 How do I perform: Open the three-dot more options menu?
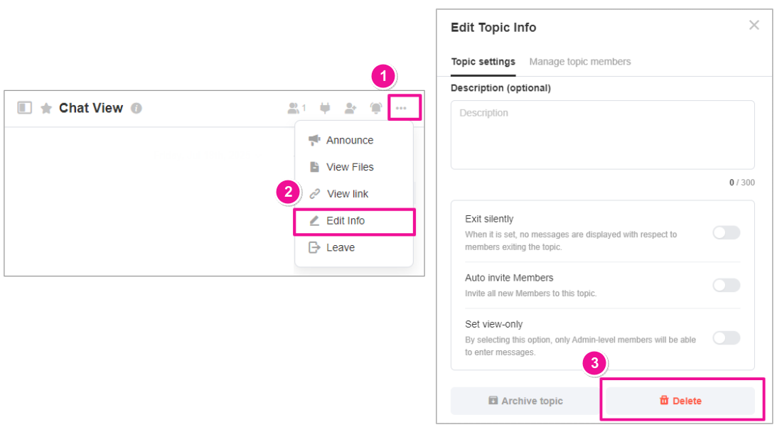coord(402,108)
